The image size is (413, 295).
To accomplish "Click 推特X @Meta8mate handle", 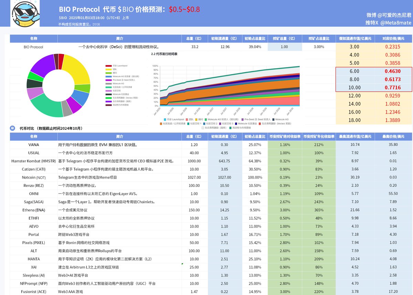I will 388,22.
